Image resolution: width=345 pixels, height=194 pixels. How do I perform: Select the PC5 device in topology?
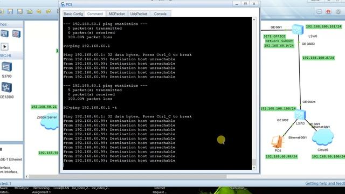click(x=277, y=141)
